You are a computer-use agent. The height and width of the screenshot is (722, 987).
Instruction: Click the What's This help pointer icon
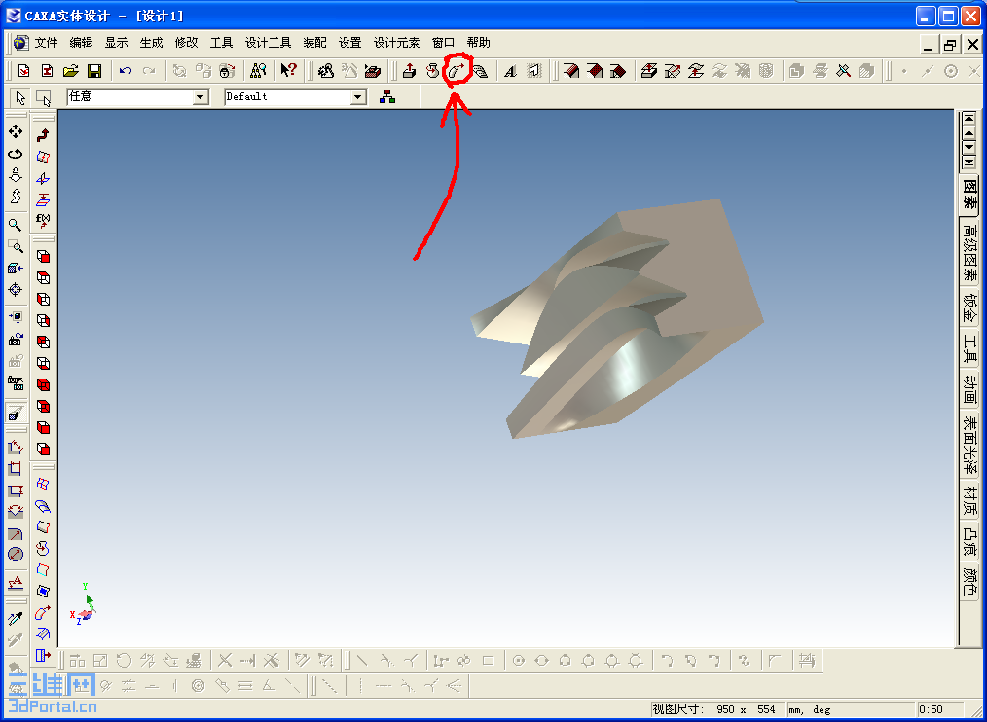[x=288, y=70]
